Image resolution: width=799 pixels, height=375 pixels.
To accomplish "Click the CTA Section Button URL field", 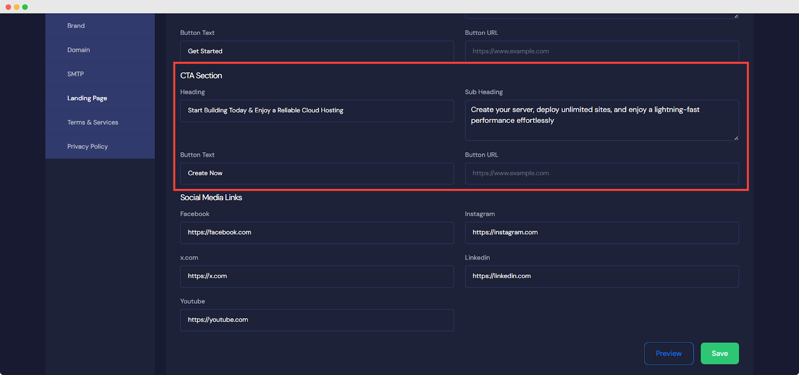I will click(602, 173).
